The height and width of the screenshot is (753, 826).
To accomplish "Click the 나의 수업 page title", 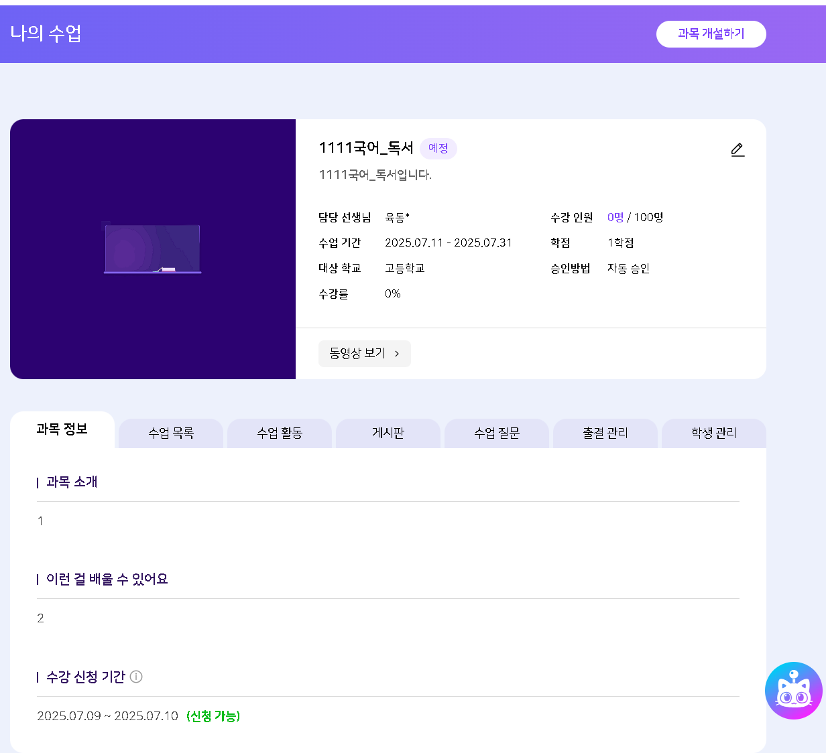I will pyautogui.click(x=46, y=33).
